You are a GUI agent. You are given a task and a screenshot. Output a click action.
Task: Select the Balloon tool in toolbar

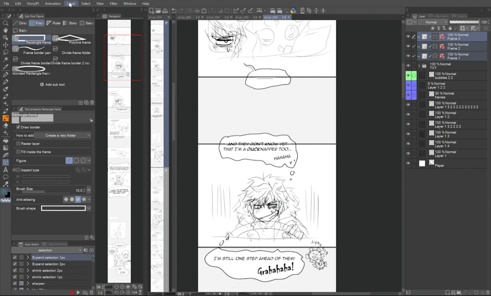tap(5, 177)
